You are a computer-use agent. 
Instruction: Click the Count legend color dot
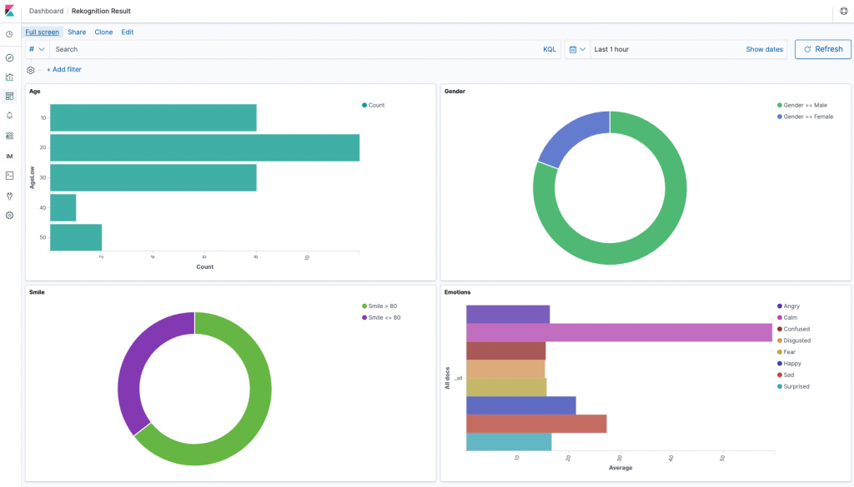[364, 105]
